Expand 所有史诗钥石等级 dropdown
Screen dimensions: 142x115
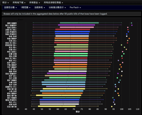coord(53,3)
